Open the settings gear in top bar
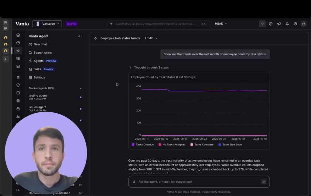The width and height of the screenshot is (311, 196). click(x=295, y=24)
